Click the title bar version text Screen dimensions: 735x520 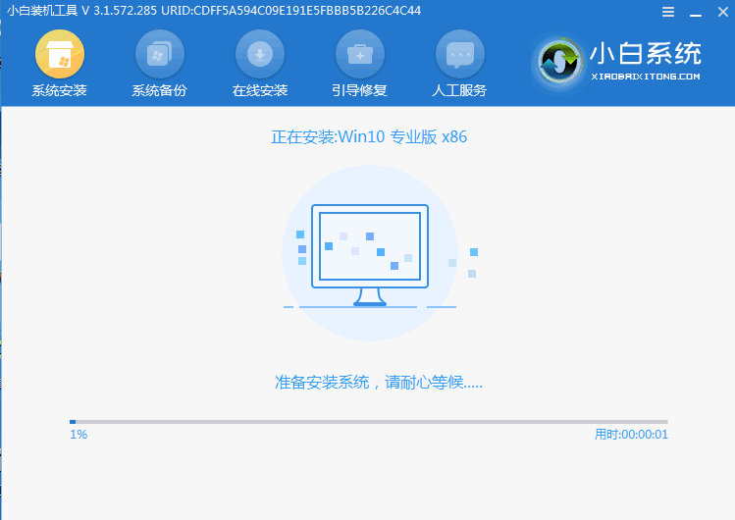[x=214, y=11]
